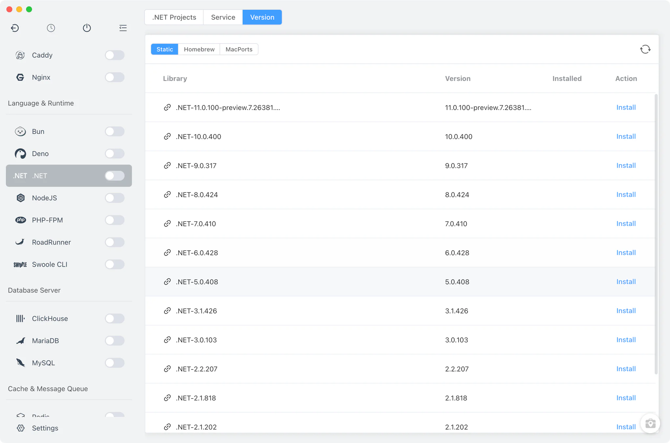Click the power icon in sidebar toolbar
Viewport: 670px width, 443px height.
point(87,28)
